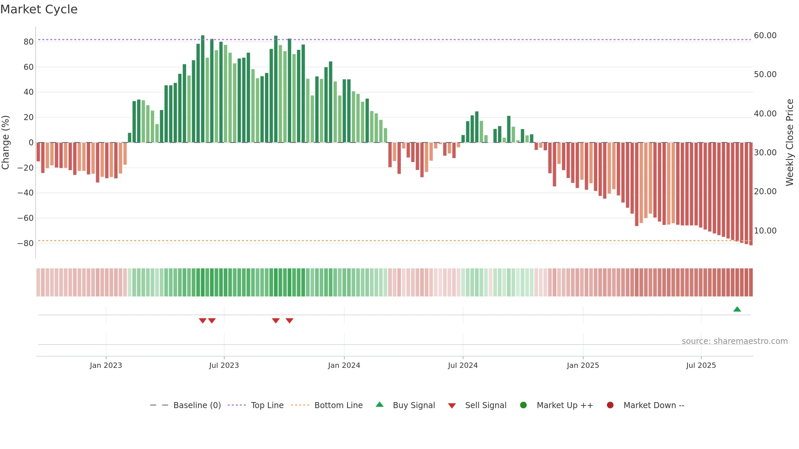The height and width of the screenshot is (449, 799).
Task: Click the red Sell Signal triangle in legend
Action: (452, 406)
